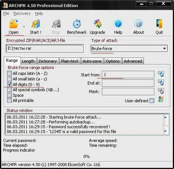Click the About info icon
This screenshot has width=174, height=169.
139,24
